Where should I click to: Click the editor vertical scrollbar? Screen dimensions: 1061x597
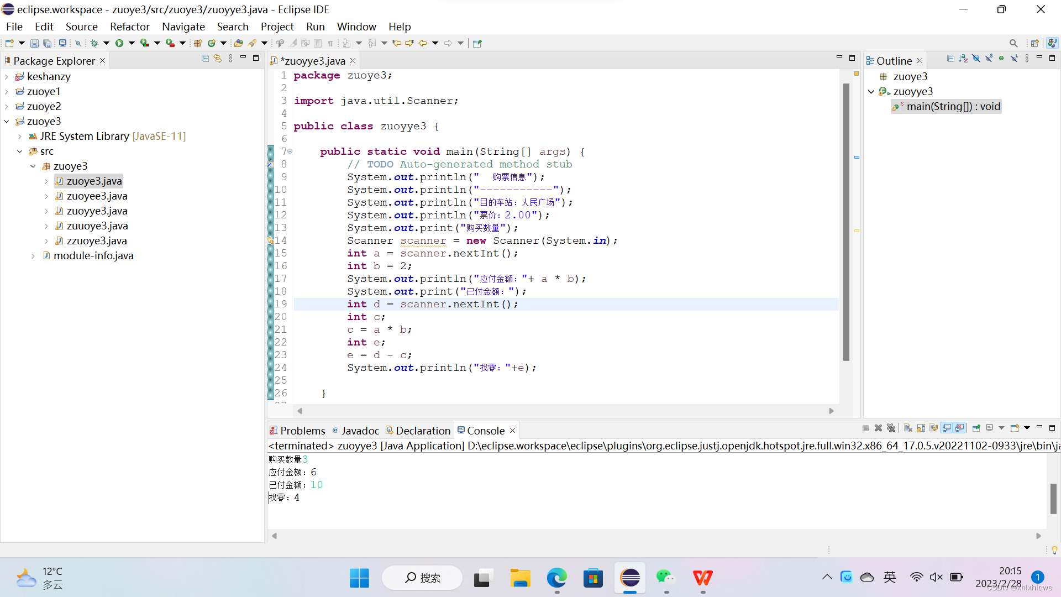[x=846, y=221]
